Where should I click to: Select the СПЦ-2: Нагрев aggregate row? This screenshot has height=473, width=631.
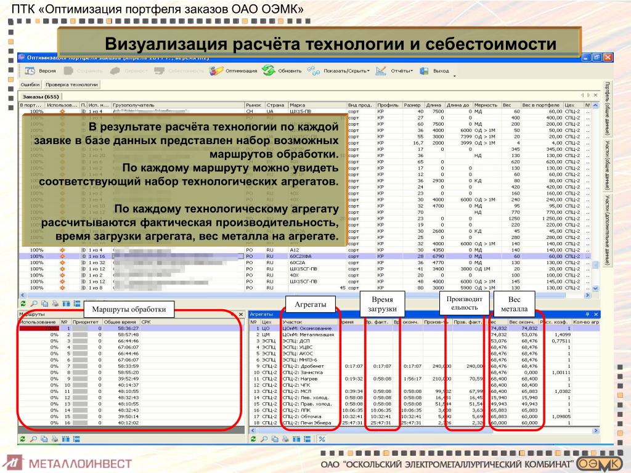tap(424, 379)
